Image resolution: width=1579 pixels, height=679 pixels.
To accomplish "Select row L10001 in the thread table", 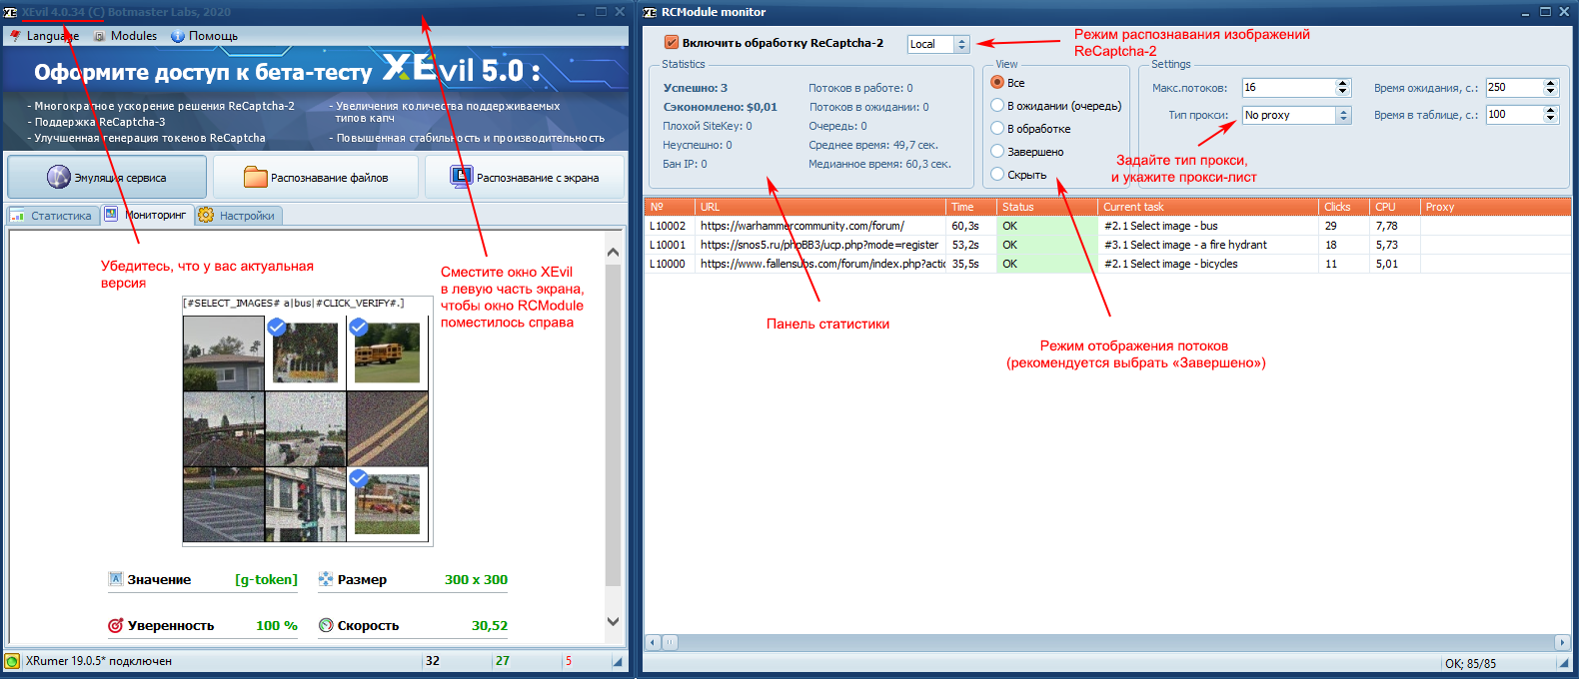I will 1107,245.
